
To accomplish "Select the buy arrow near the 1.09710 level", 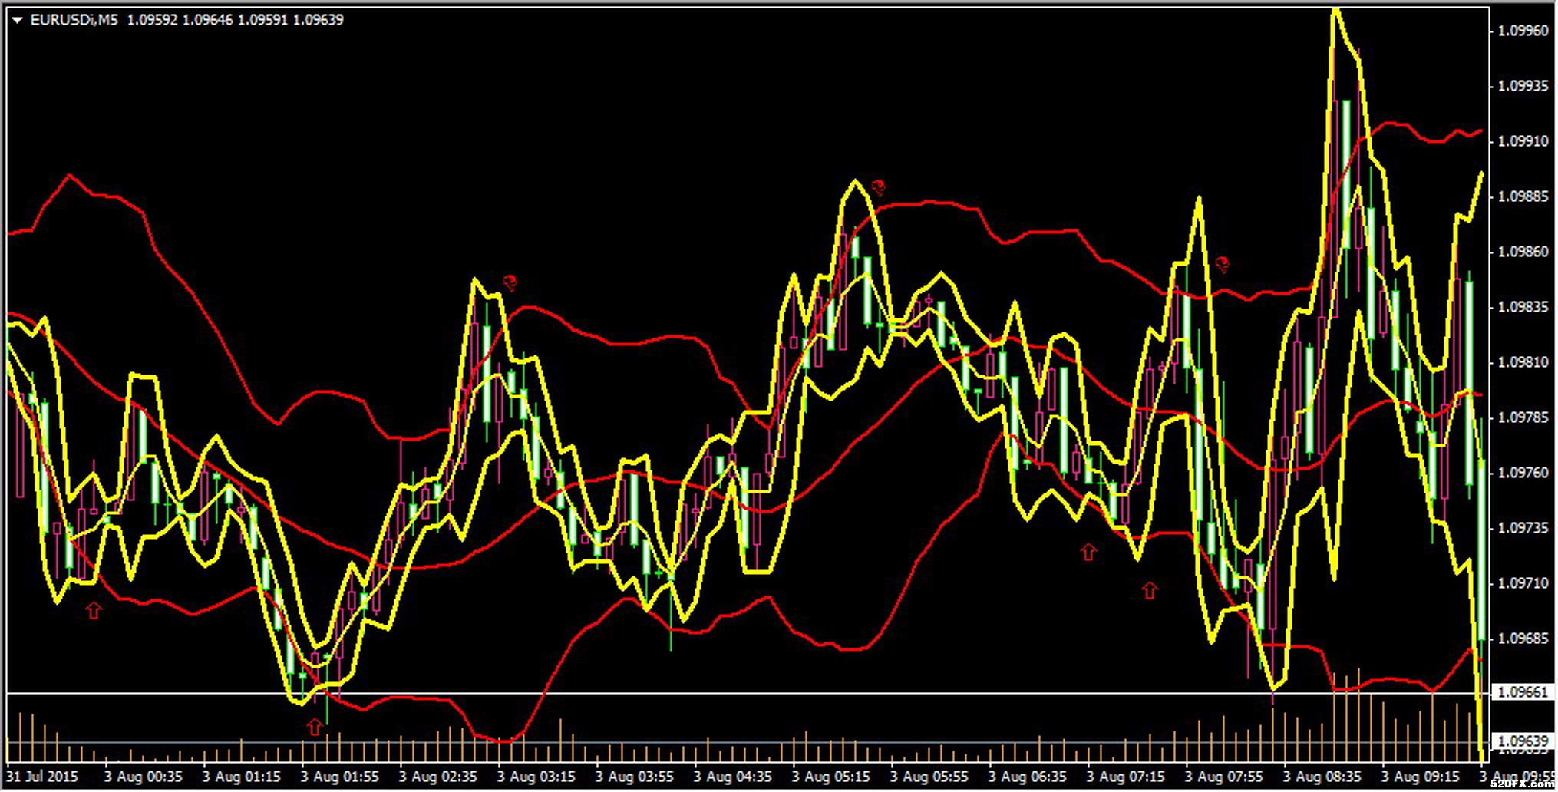I will [x=1149, y=589].
